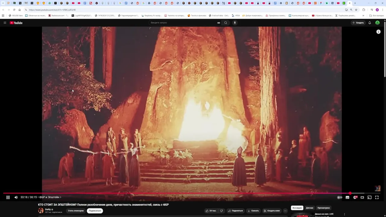
Task: Open the YouTube guide hamburger menu
Action: [x=5, y=23]
